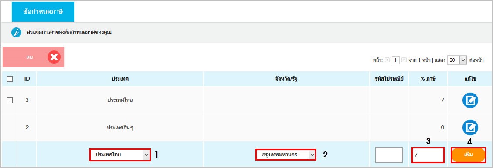Click the จังหวัด/รัฐ column header
Image resolution: width=493 pixels, height=168 pixels.
click(286, 79)
